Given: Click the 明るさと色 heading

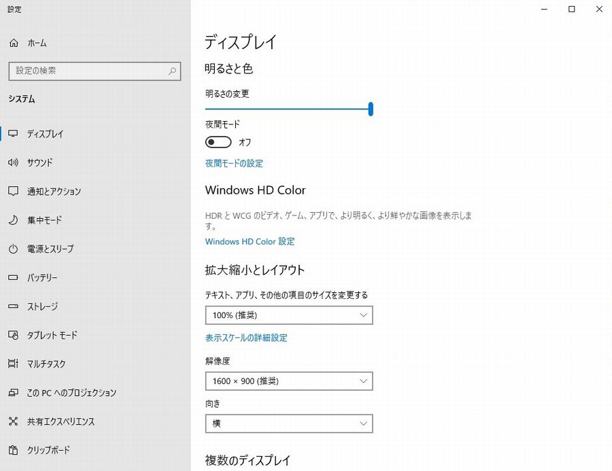Looking at the screenshot, I should coord(229,69).
